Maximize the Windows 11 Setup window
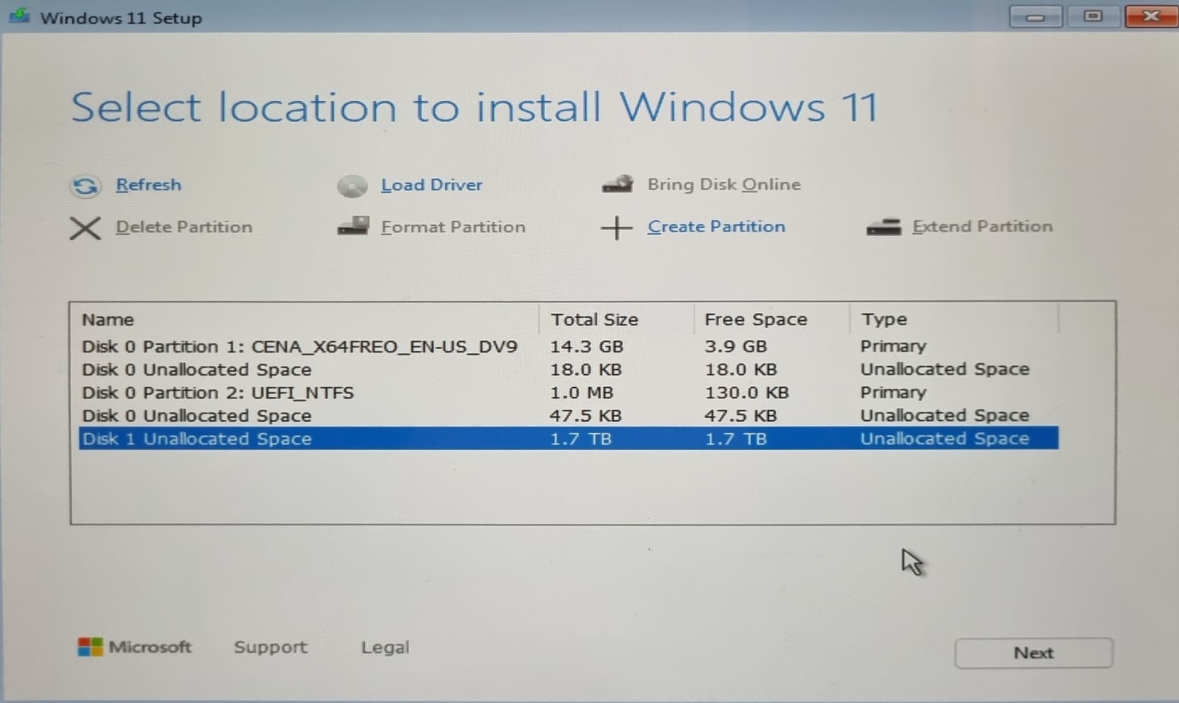1179x703 pixels. (1093, 16)
